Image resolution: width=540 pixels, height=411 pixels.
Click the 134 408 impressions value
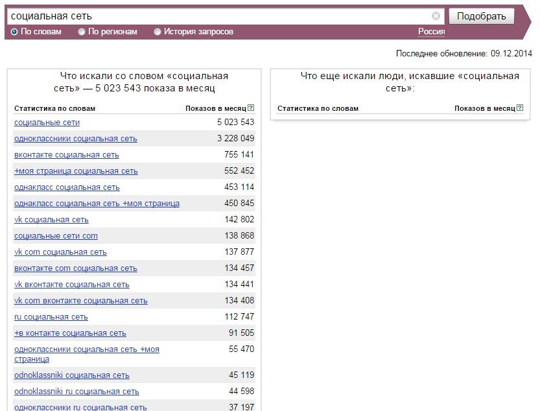click(239, 300)
